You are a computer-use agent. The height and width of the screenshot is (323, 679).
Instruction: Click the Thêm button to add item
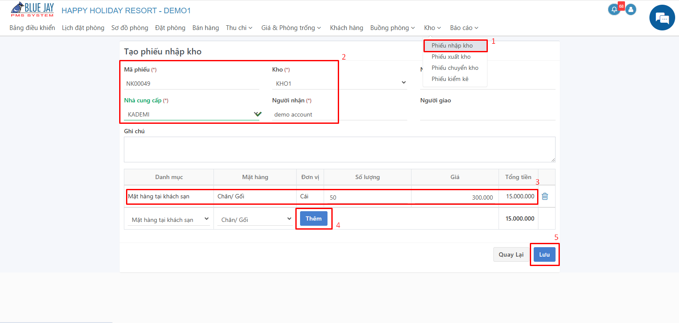click(x=314, y=218)
